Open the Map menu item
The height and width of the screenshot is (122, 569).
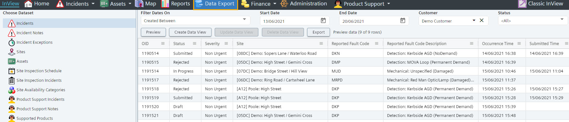146,4
